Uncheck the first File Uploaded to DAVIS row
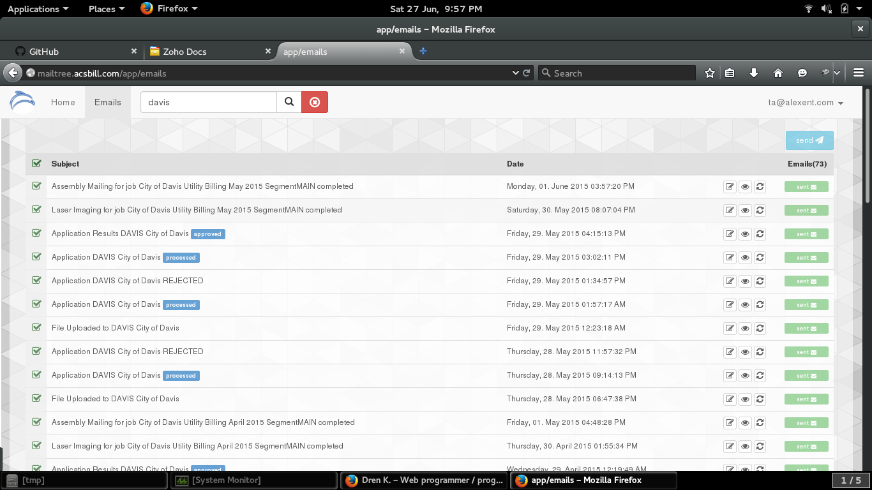Viewport: 872px width, 490px height. (x=36, y=328)
